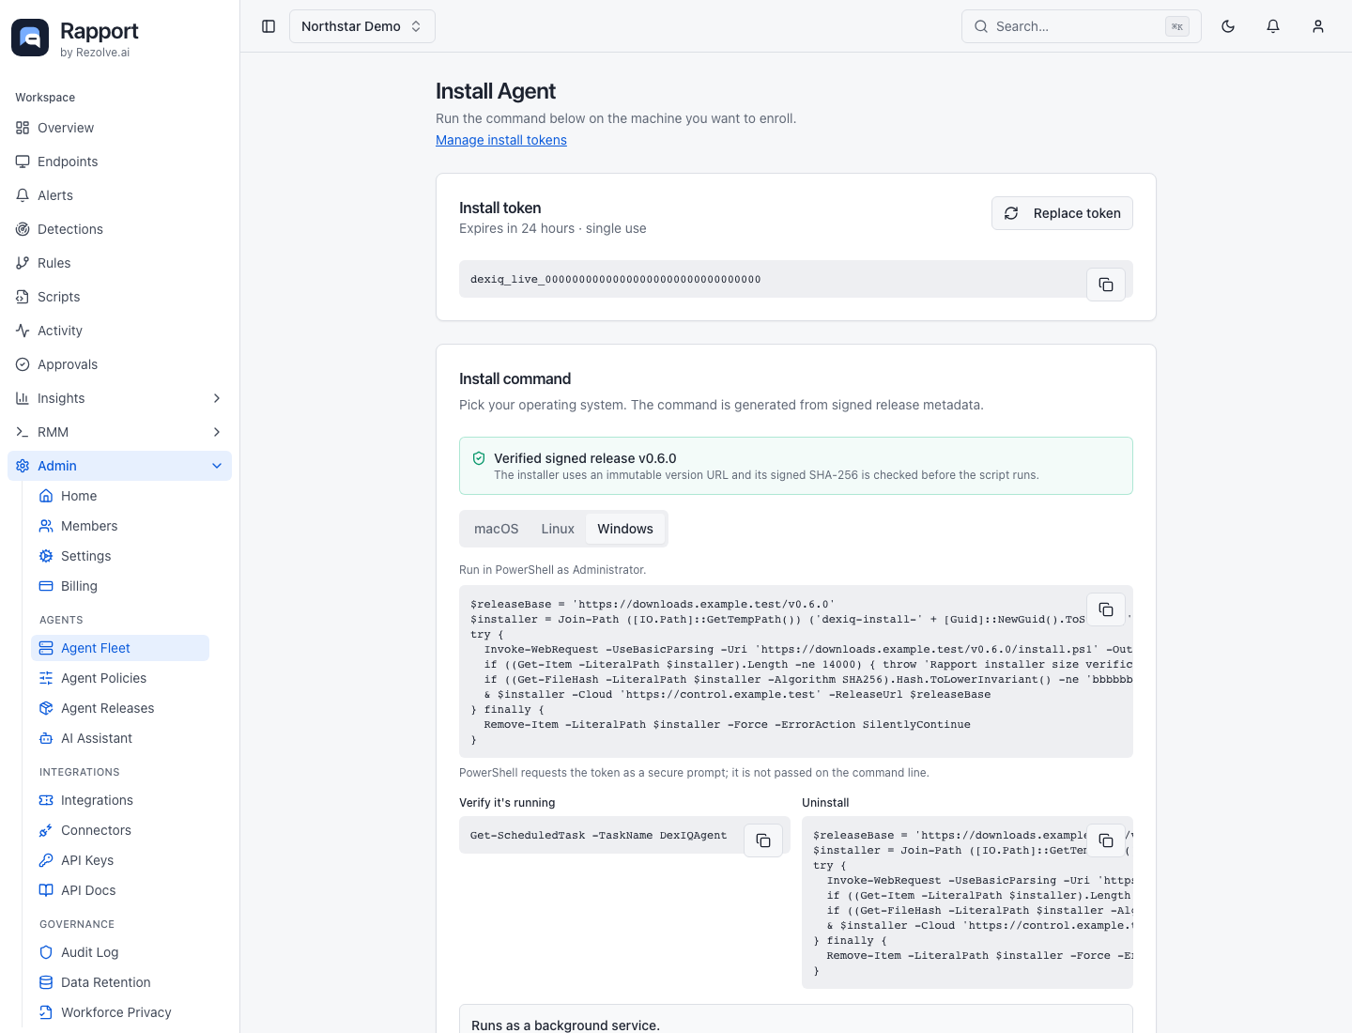Click the Replace token button
Viewport: 1352px width, 1033px height.
[x=1062, y=213]
